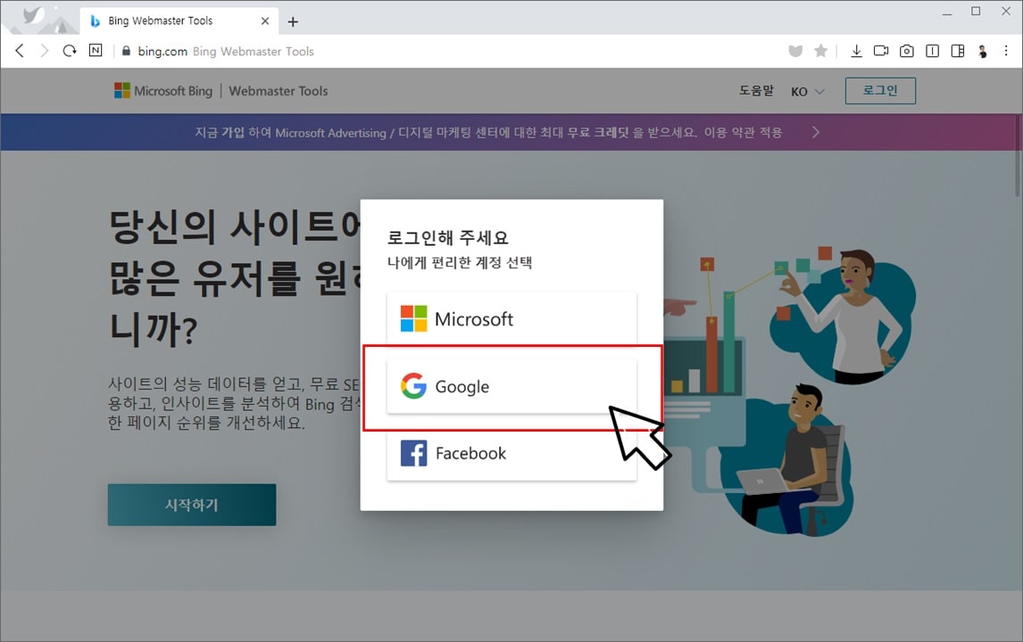Select the Bing Webmaster Tools tab
1023x642 pixels.
pyautogui.click(x=179, y=21)
